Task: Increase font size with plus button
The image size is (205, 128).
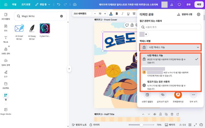Action: click(105, 14)
